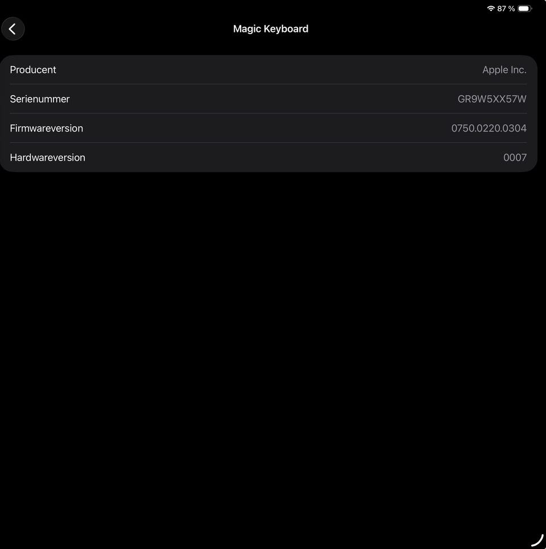Go back with the chevron button
Viewport: 546px width, 549px height.
13,28
